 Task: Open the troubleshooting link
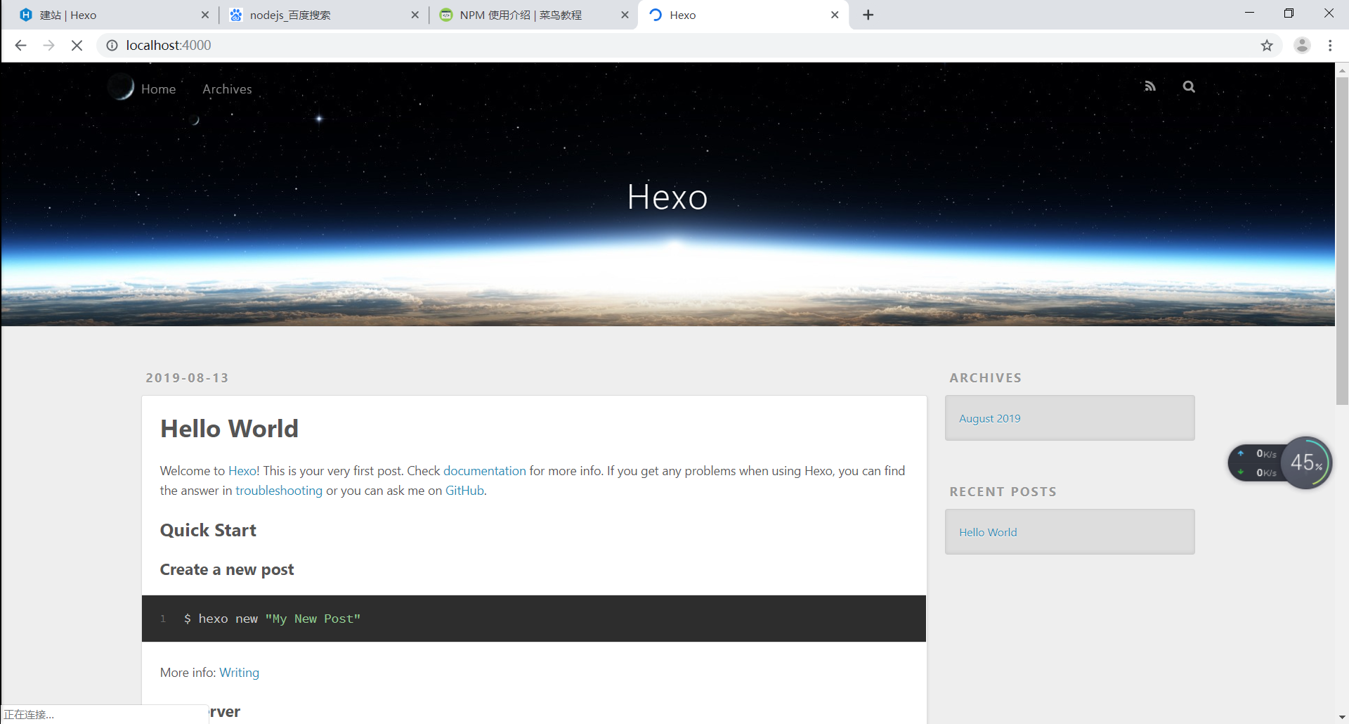(279, 491)
